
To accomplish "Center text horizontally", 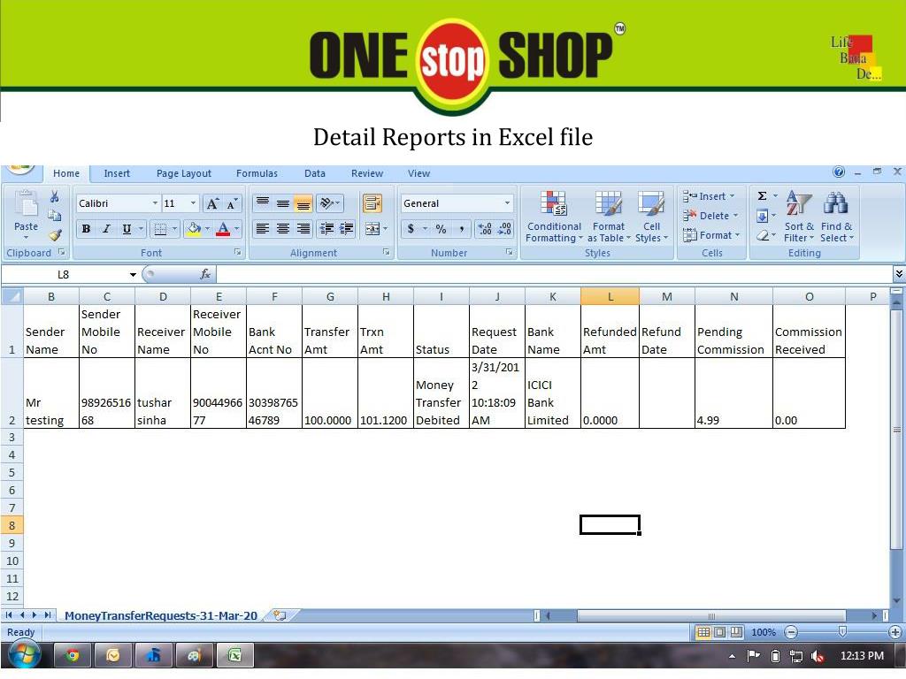I will 282,229.
